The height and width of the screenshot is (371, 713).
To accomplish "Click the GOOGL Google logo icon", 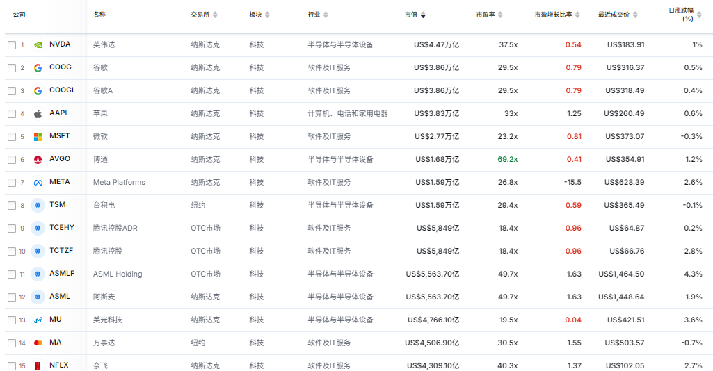I will click(38, 91).
